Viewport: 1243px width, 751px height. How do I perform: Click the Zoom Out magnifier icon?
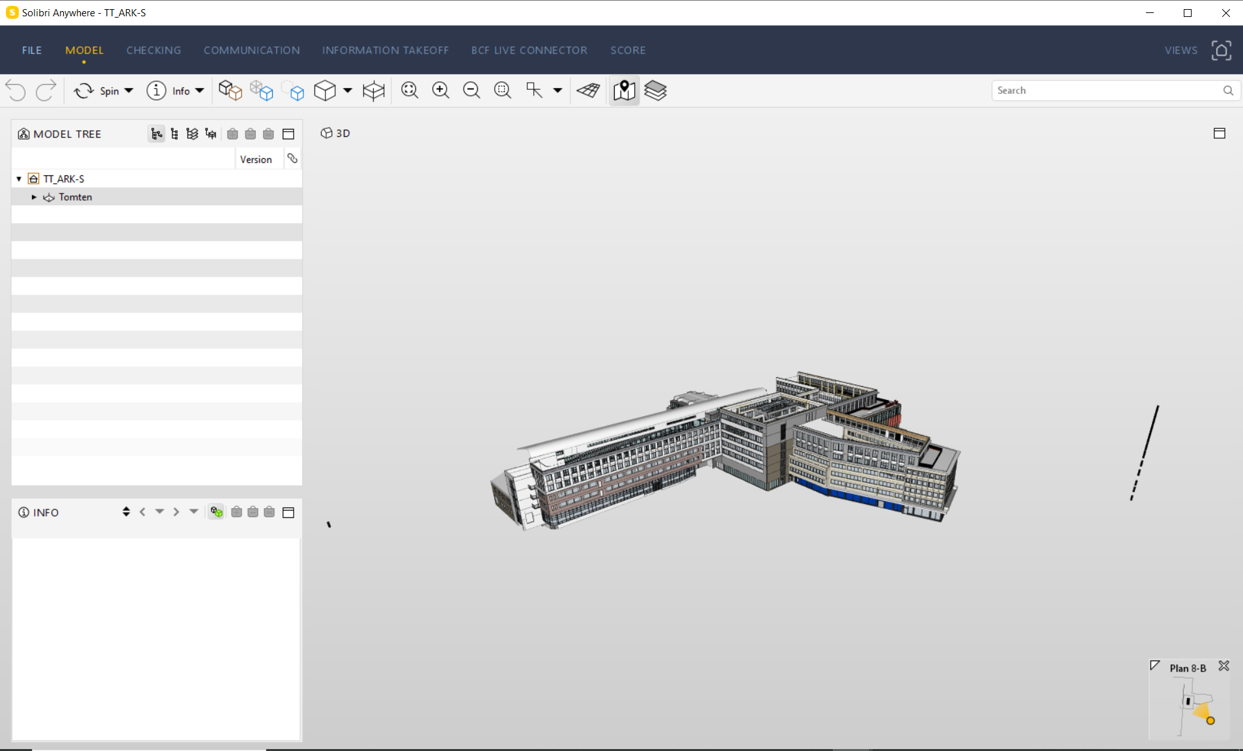point(471,91)
